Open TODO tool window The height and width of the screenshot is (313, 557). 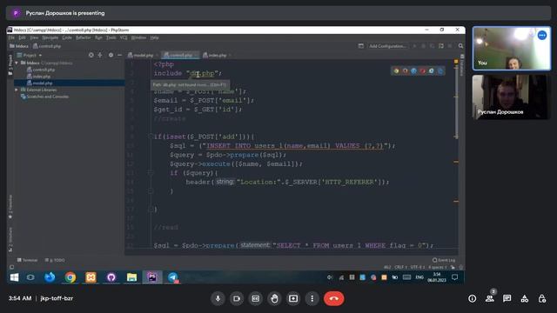[x=55, y=260]
